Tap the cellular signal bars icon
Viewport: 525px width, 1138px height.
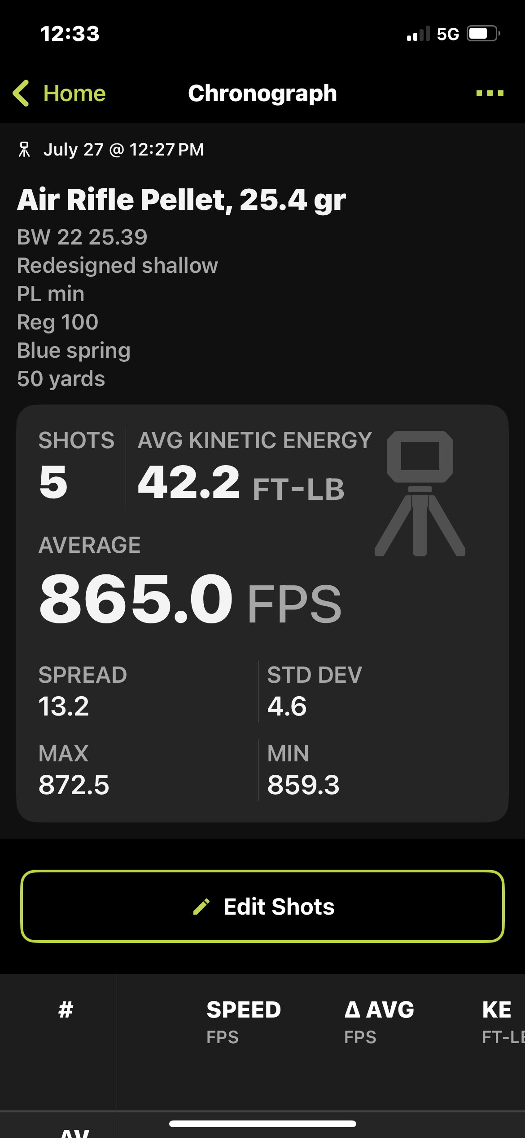418,34
